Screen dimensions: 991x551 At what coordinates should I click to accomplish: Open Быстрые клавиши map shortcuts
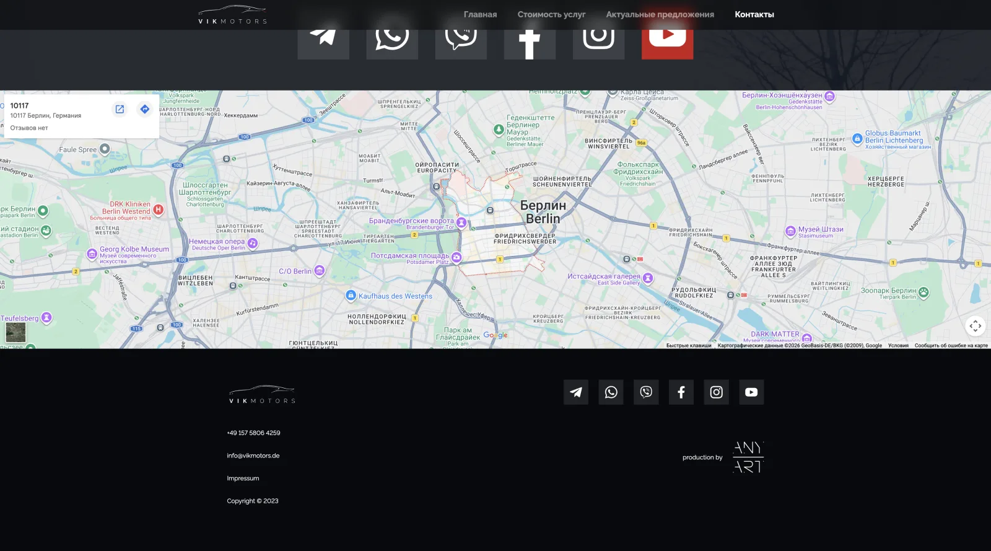click(689, 346)
